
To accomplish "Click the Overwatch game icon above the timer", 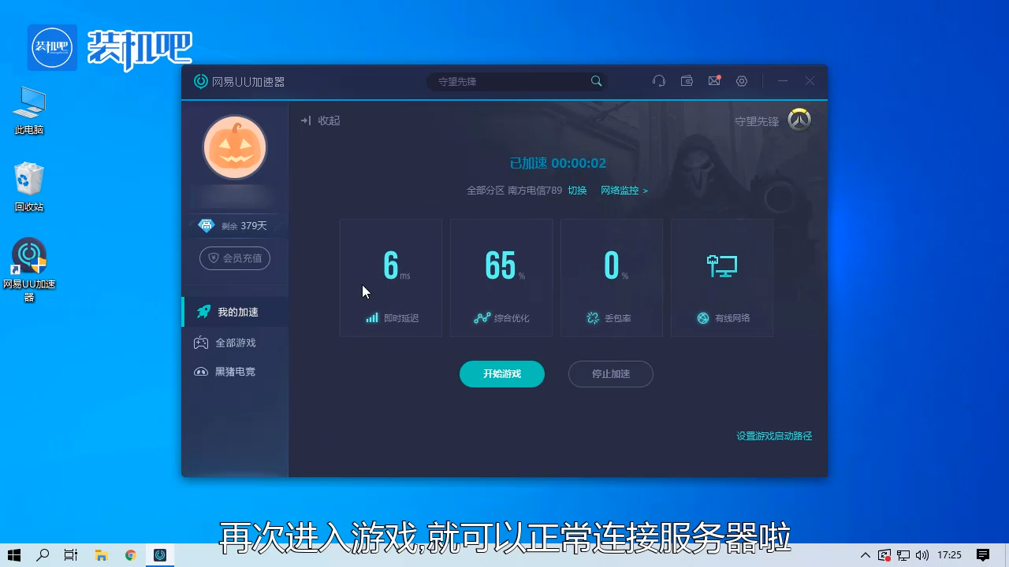I will (799, 120).
